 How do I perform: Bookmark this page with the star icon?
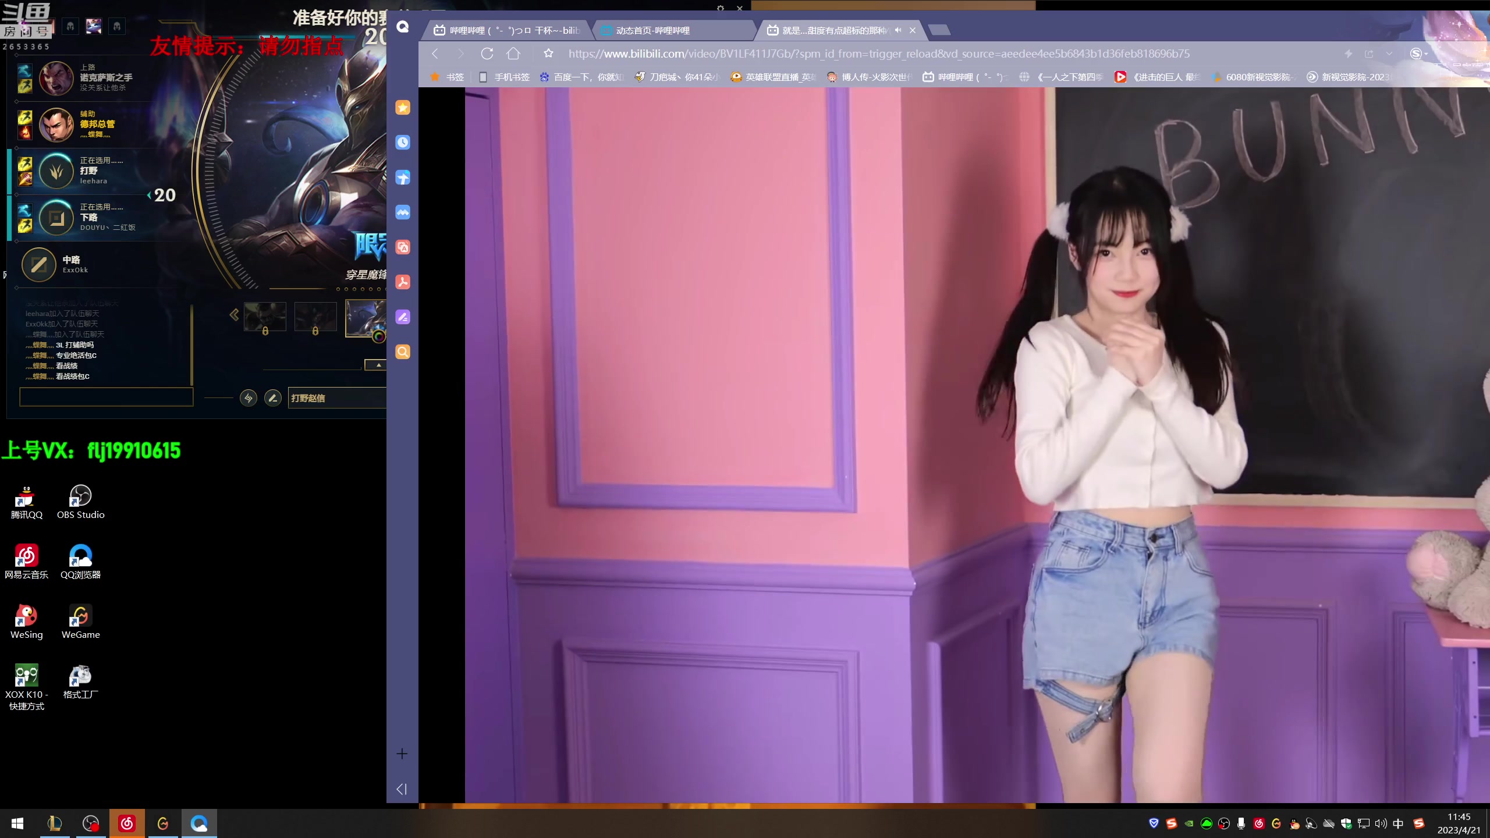tap(548, 54)
